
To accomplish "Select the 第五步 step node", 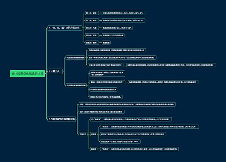I will point(92,43).
